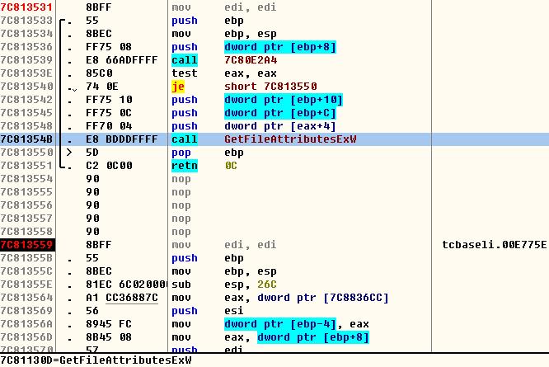549x367 pixels.
Task: Click the jump arrow marker at 7C813540
Action: [x=73, y=88]
